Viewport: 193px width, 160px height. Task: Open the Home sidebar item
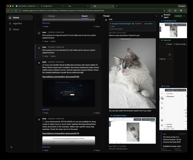pos(20,18)
